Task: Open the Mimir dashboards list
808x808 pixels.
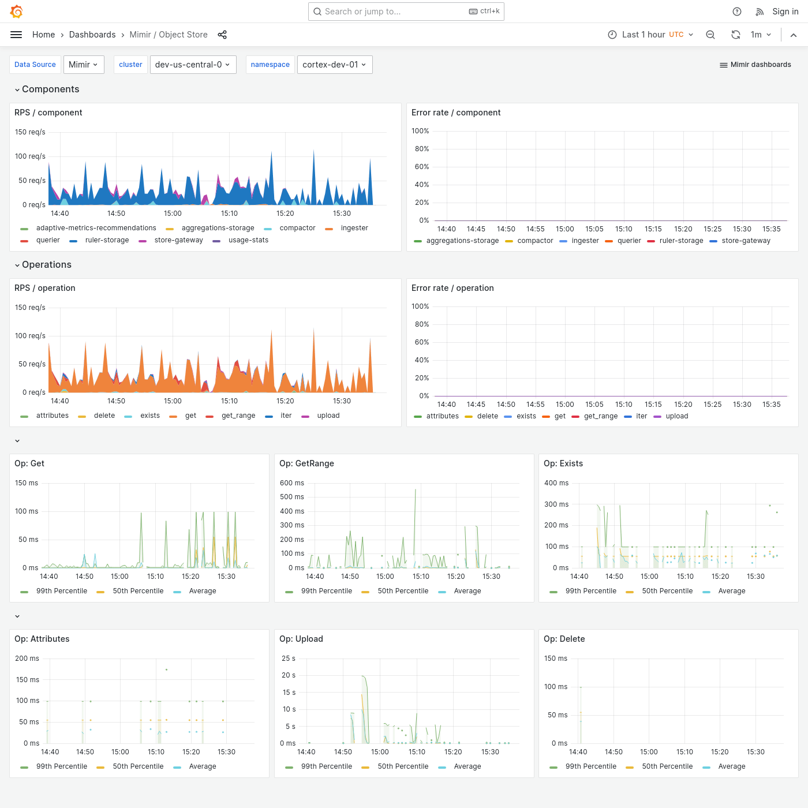Action: [755, 64]
